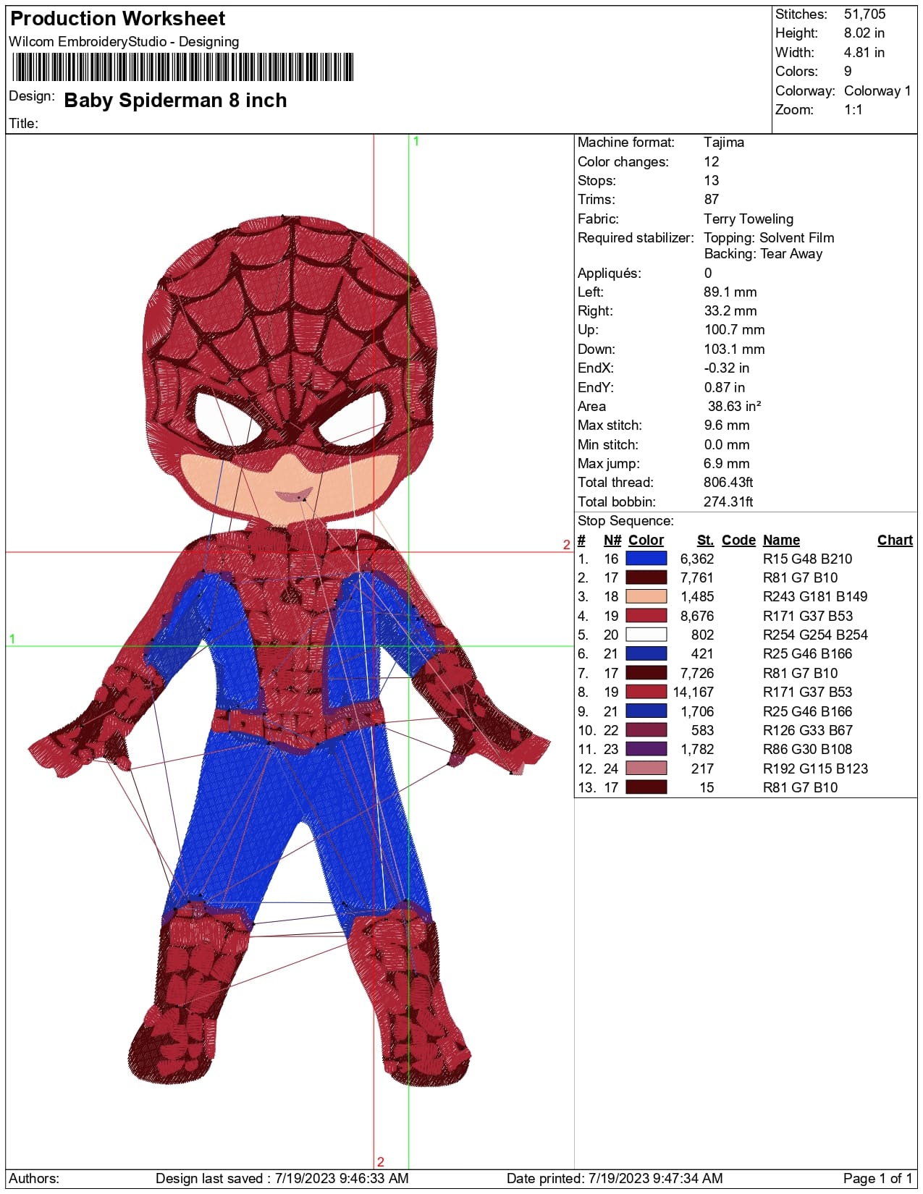The width and height of the screenshot is (923, 1194).
Task: Click the plum swatch in stop 10
Action: coord(646,730)
